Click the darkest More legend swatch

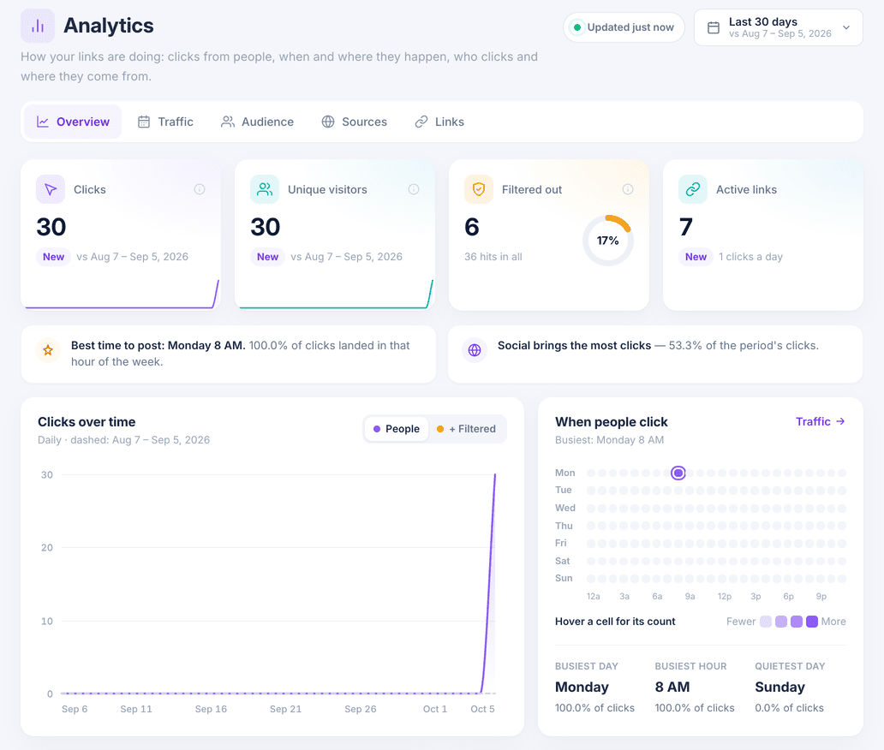point(812,622)
